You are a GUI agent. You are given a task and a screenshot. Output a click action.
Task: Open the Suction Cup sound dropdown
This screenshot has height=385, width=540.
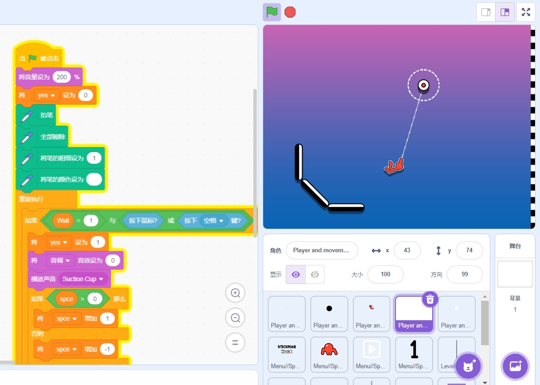83,279
